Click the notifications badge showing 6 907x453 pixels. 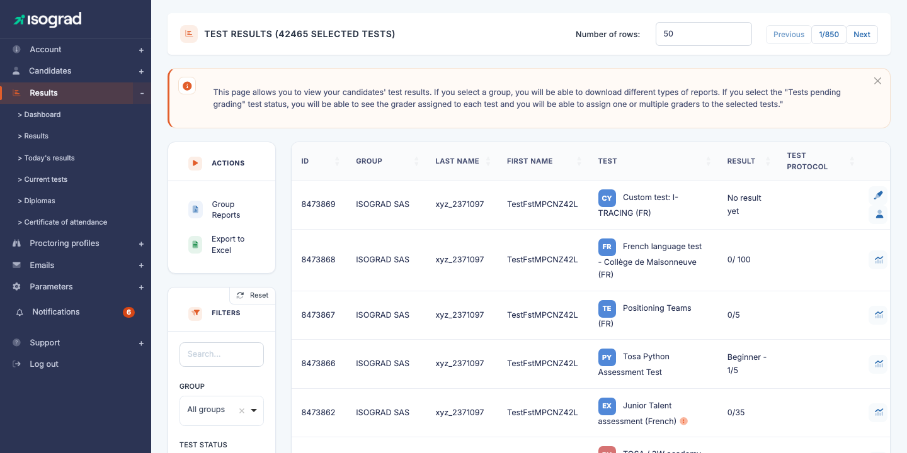point(128,312)
